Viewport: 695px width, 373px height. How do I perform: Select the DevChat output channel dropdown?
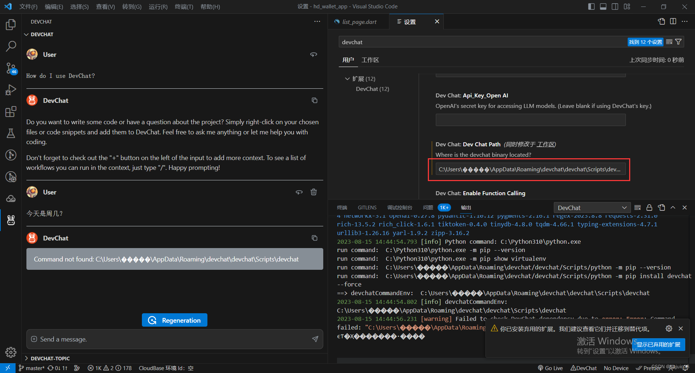[592, 208]
